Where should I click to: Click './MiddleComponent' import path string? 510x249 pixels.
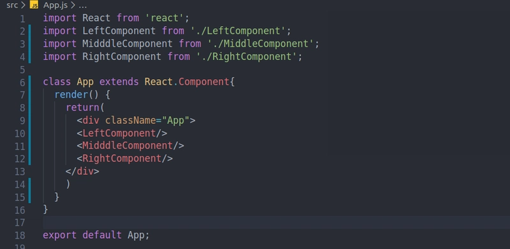[261, 43]
